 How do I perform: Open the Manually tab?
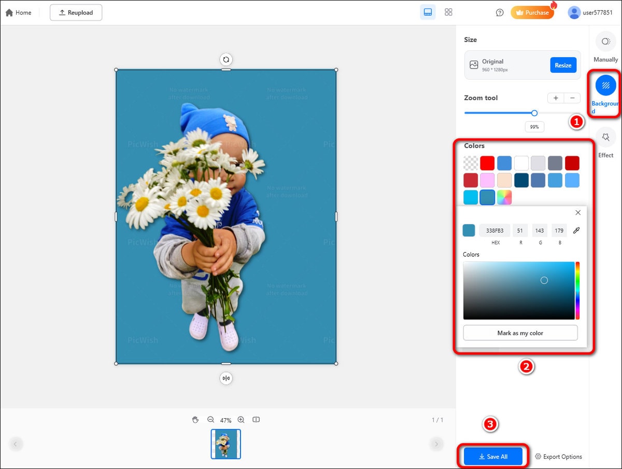coord(605,47)
